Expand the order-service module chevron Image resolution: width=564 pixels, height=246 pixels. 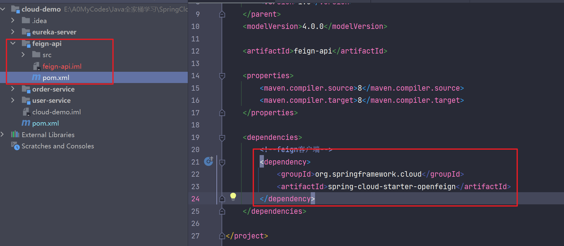(13, 89)
